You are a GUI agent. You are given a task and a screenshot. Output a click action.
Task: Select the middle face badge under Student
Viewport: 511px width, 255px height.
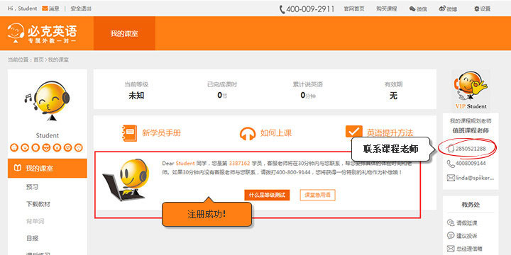(47, 147)
